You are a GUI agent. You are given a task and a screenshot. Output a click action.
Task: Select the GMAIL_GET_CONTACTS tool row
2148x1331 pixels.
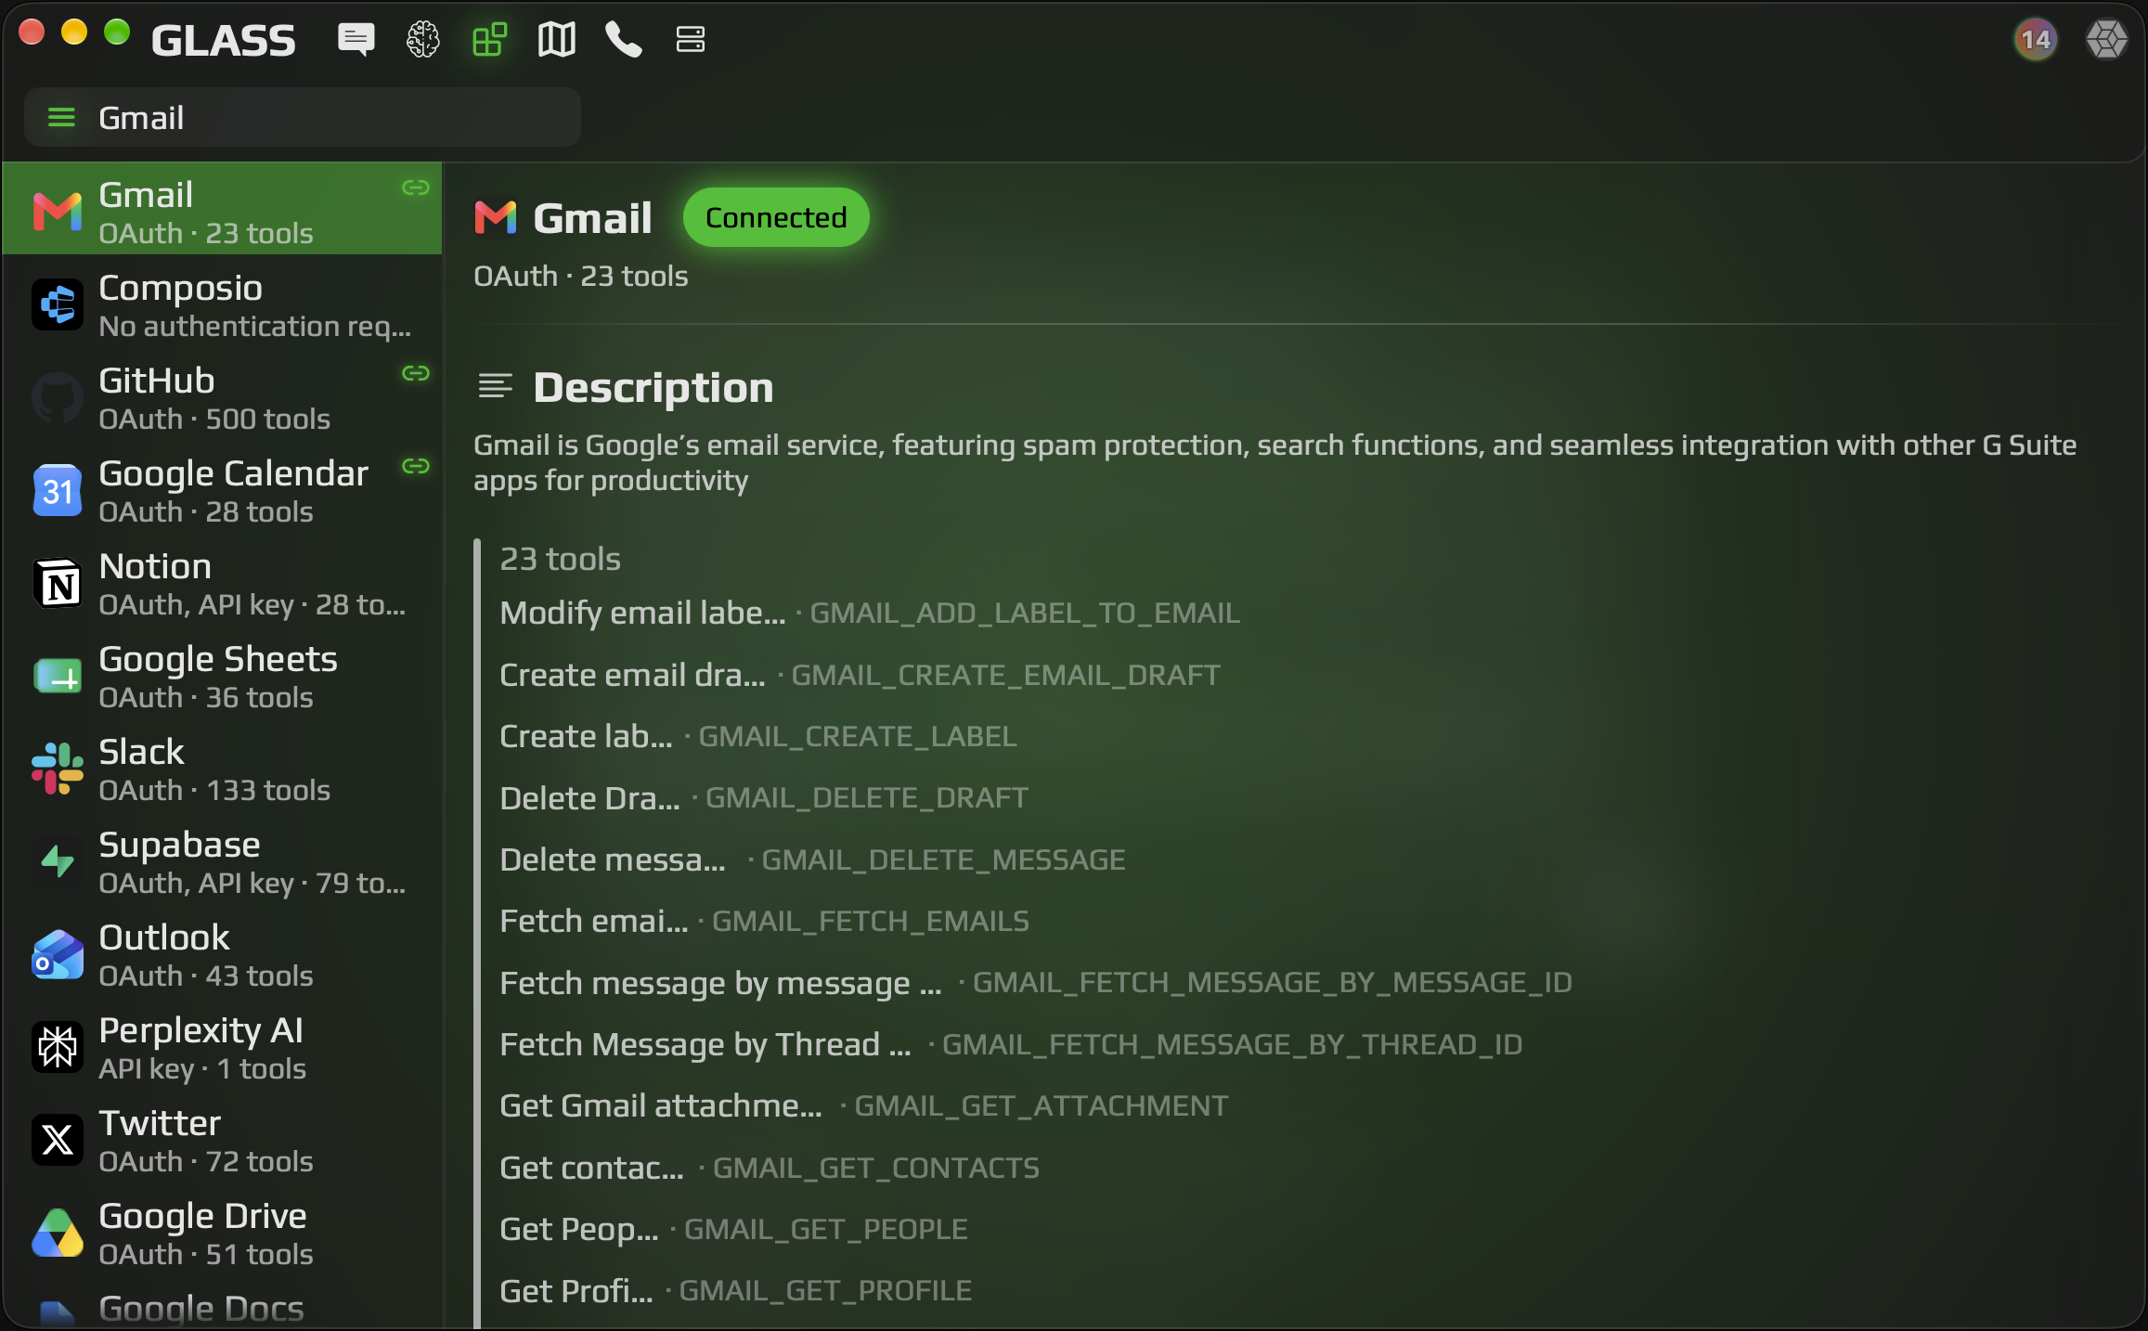[x=770, y=1168]
